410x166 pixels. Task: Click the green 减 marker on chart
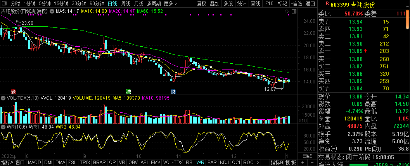pyautogui.click(x=128, y=92)
